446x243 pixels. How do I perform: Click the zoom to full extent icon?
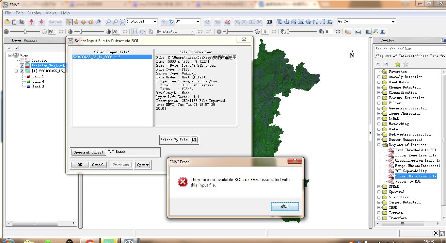tap(122, 22)
